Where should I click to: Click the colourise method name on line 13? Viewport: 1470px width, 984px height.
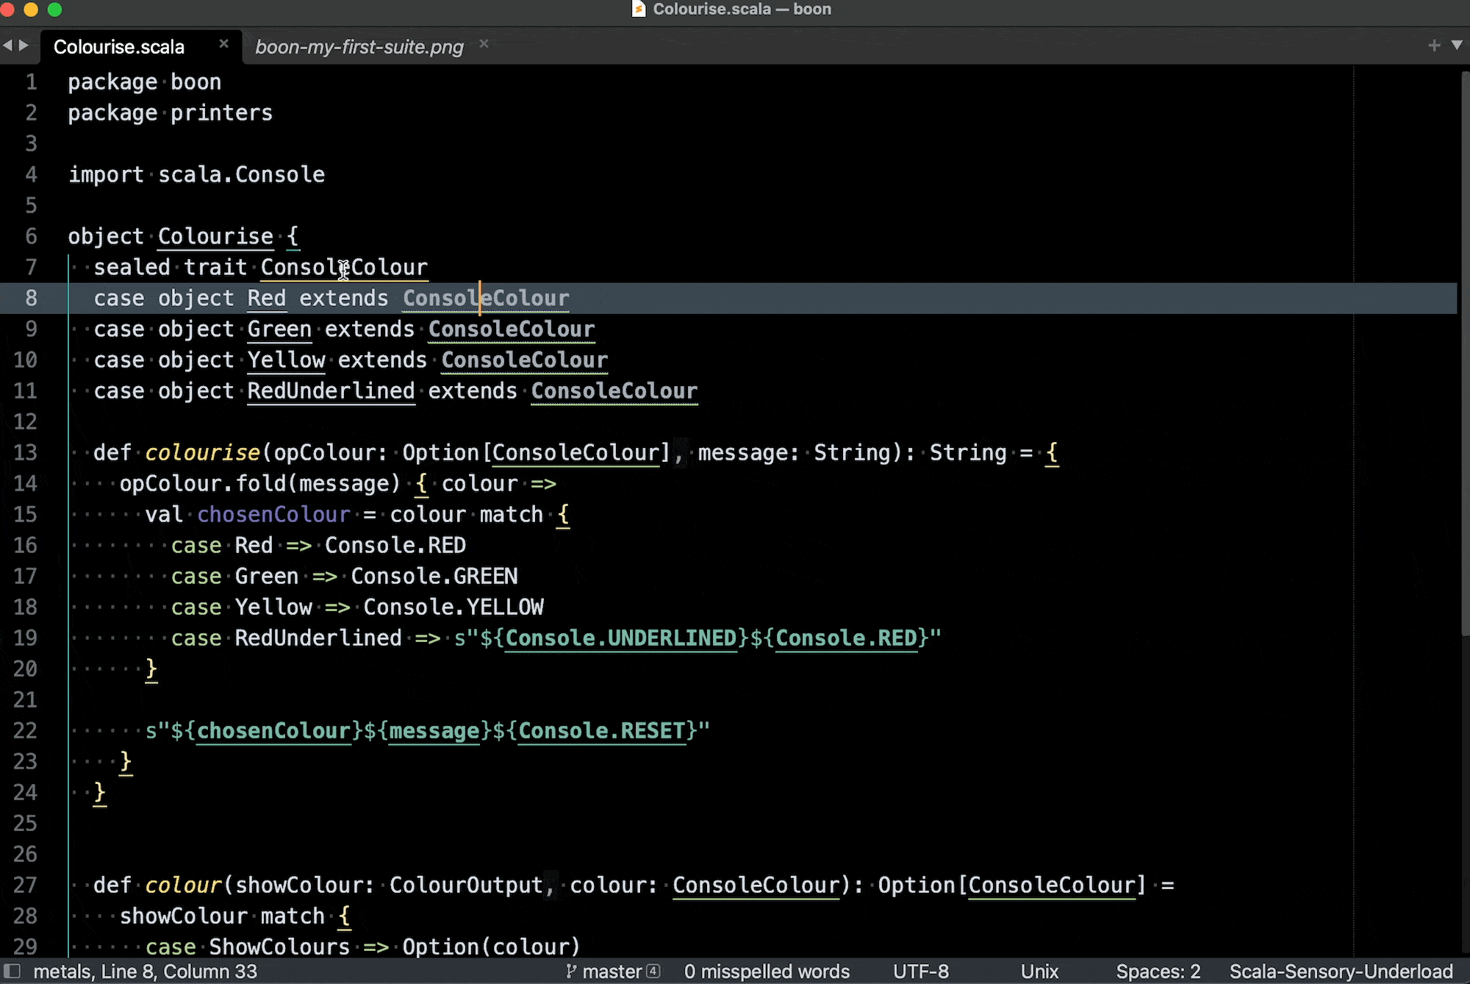[202, 452]
